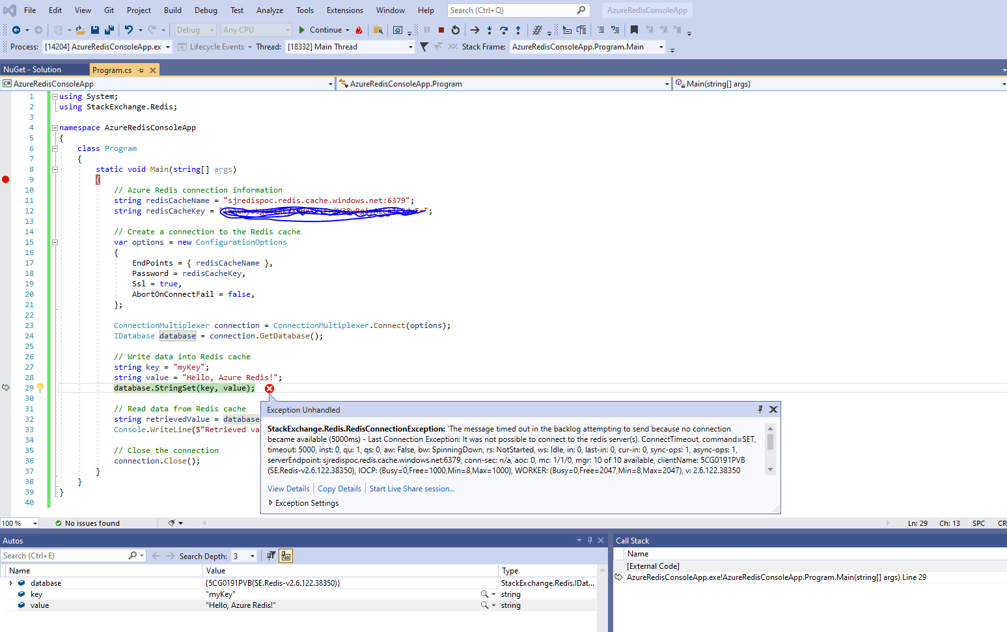Click the Visual Studio logo icon
This screenshot has width=1007, height=632.
point(10,10)
